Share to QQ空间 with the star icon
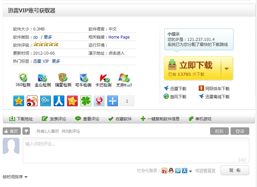The height and width of the screenshot is (187, 257). (x=19, y=101)
